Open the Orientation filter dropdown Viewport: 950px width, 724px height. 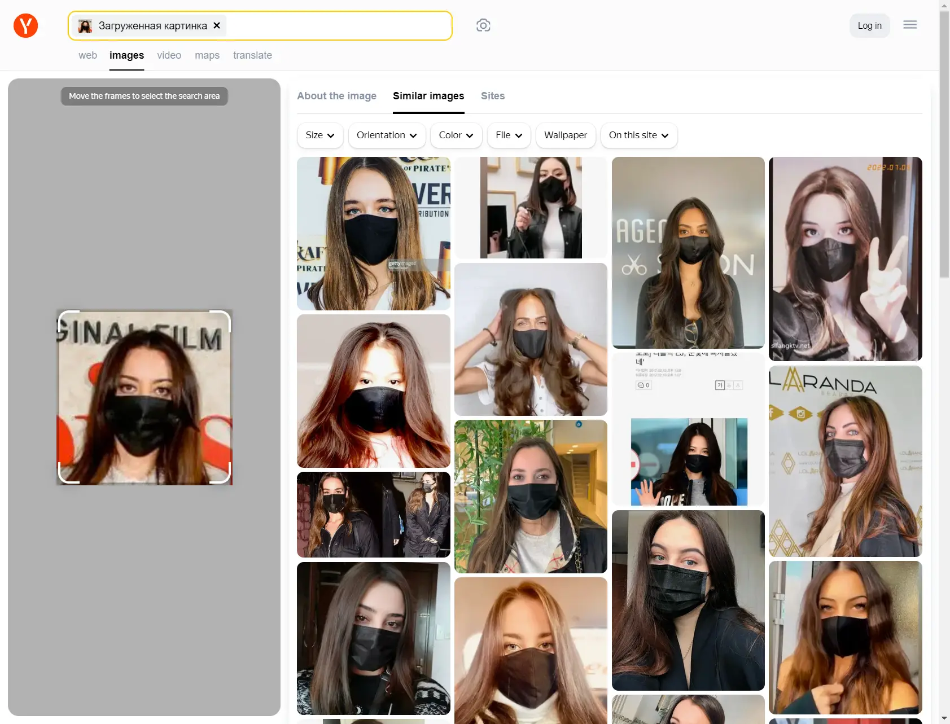(387, 135)
